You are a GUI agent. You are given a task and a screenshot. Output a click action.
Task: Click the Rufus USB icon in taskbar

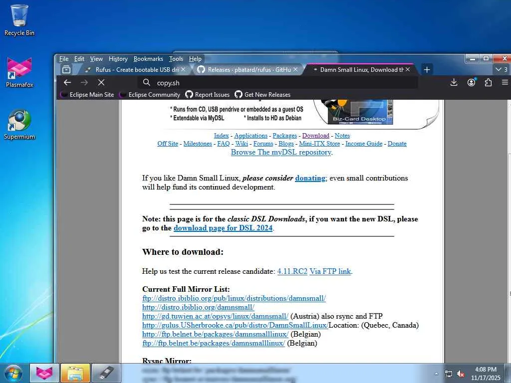point(106,373)
